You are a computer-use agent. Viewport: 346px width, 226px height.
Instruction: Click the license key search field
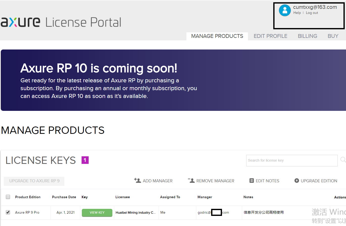(292, 160)
